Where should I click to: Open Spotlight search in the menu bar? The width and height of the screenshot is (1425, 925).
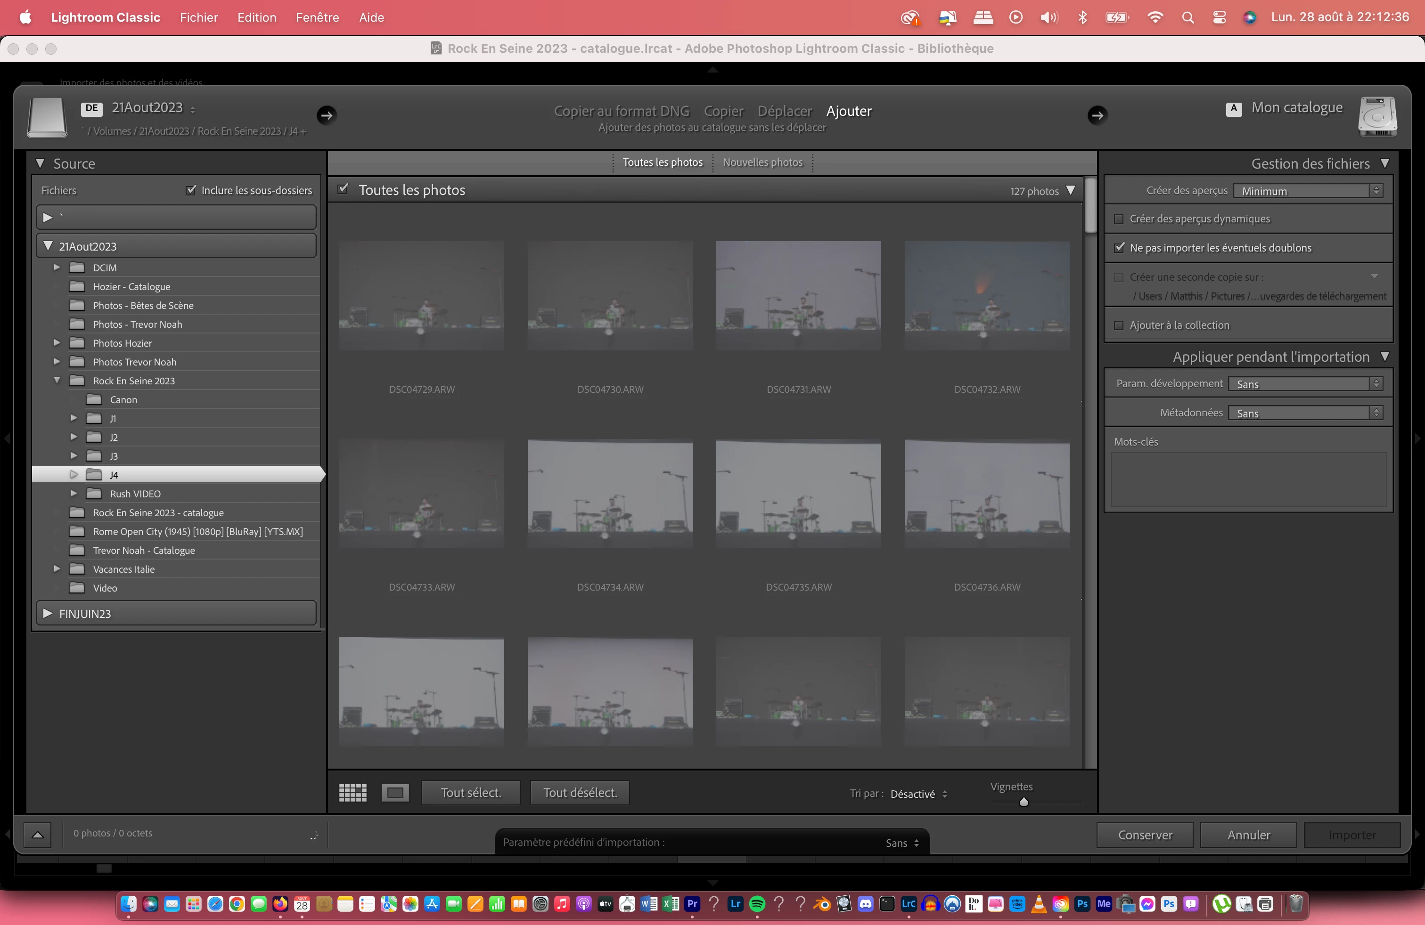click(x=1188, y=17)
